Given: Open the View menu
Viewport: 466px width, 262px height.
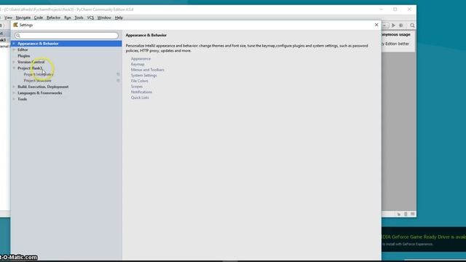Looking at the screenshot, I should pos(8,17).
